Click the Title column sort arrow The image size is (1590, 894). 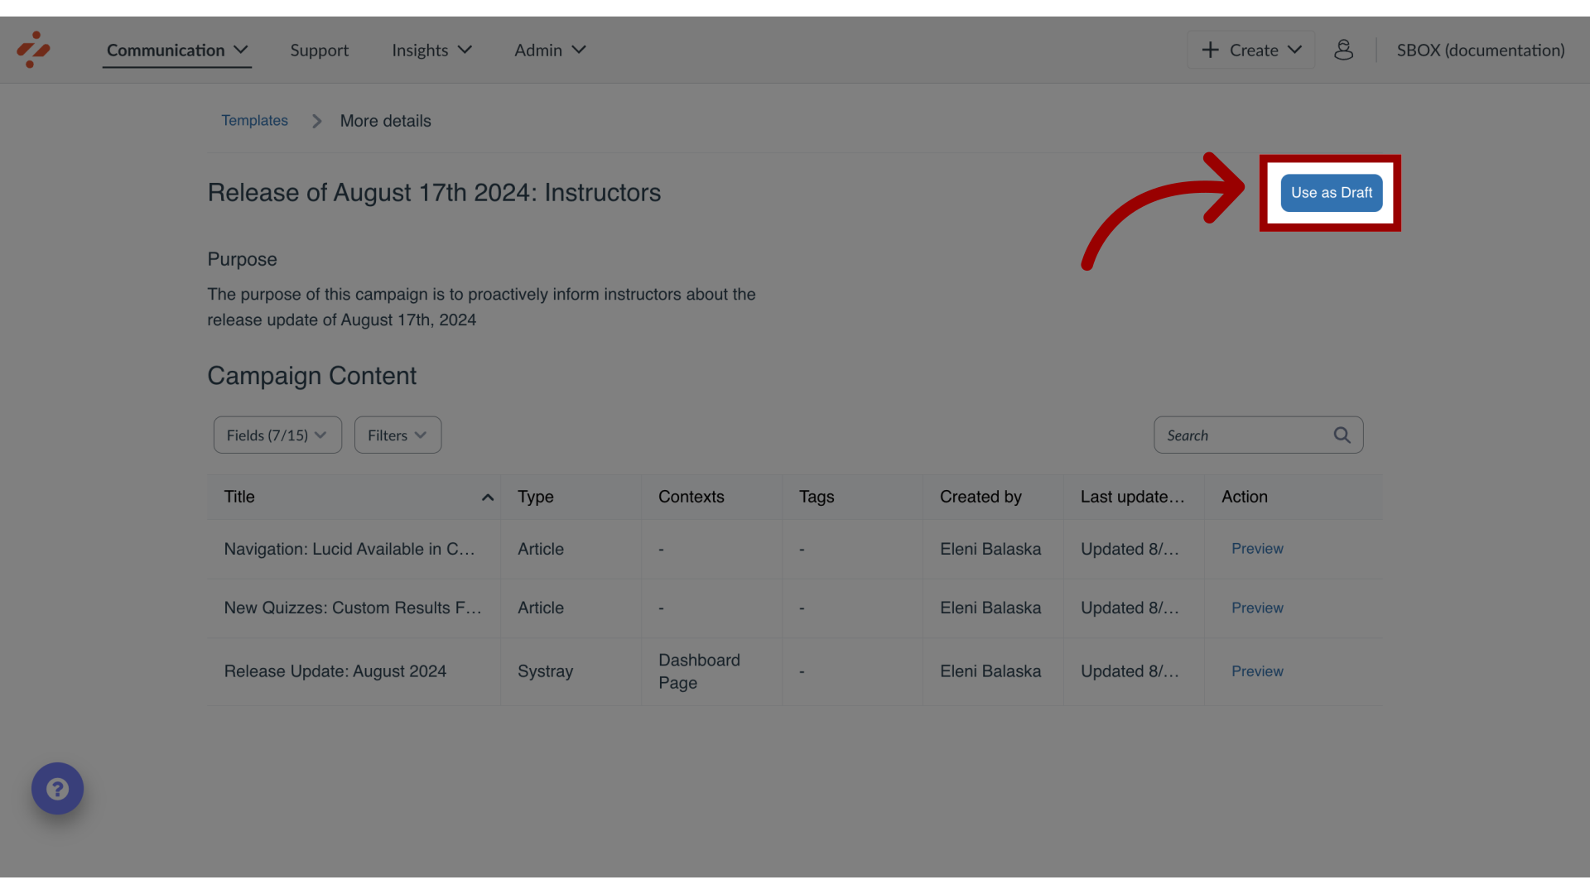pos(487,497)
